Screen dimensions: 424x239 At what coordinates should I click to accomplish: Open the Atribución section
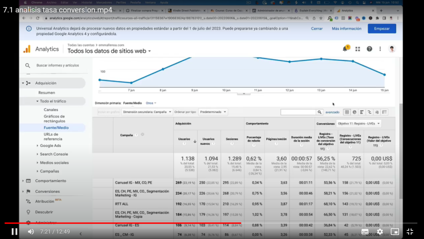coord(45,201)
